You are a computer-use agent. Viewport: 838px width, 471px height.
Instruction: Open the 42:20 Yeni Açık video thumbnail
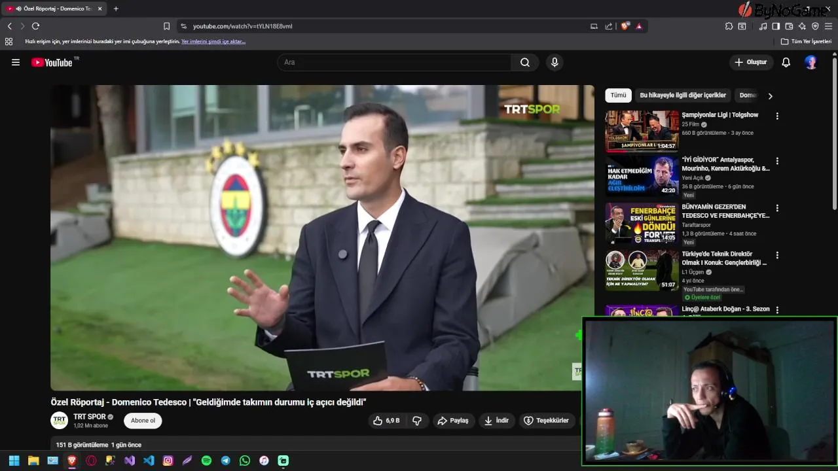[x=642, y=176]
